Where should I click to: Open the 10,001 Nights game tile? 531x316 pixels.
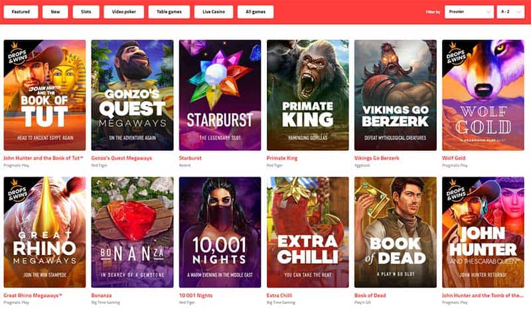(220, 232)
